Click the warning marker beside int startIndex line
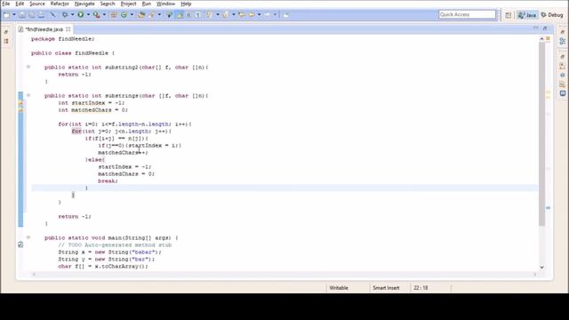The width and height of the screenshot is (569, 320). tap(20, 103)
